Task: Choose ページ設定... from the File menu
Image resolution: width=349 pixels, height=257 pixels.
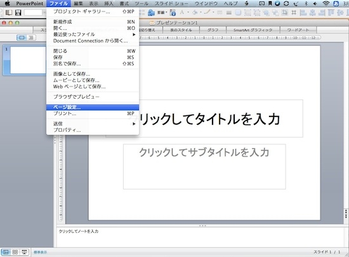Action: [93, 108]
